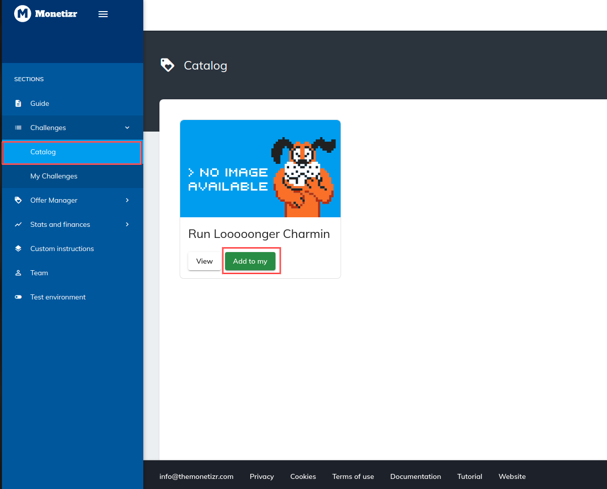Open the Privacy footer link
The width and height of the screenshot is (607, 489).
262,476
